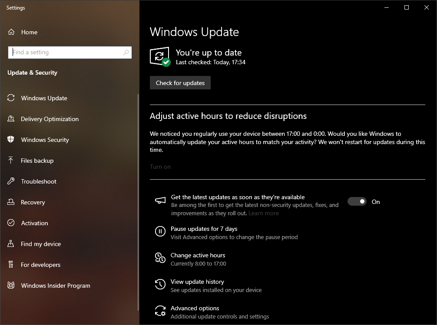
Task: Click the megaphone icon for latest updates
Action: coord(160,200)
